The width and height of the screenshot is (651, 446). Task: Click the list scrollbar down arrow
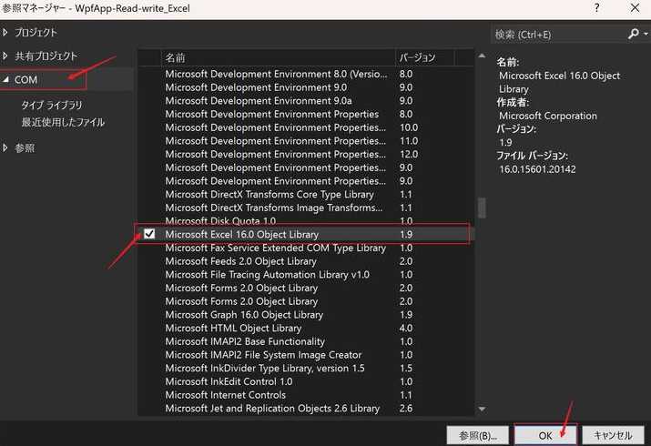coord(482,409)
